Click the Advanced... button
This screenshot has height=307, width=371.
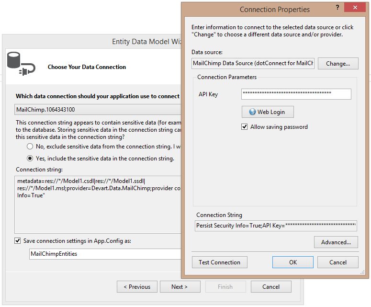point(336,242)
